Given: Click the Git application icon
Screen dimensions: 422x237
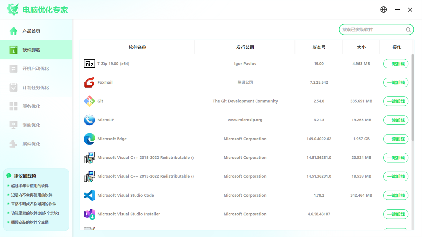Looking at the screenshot, I should pos(89,101).
